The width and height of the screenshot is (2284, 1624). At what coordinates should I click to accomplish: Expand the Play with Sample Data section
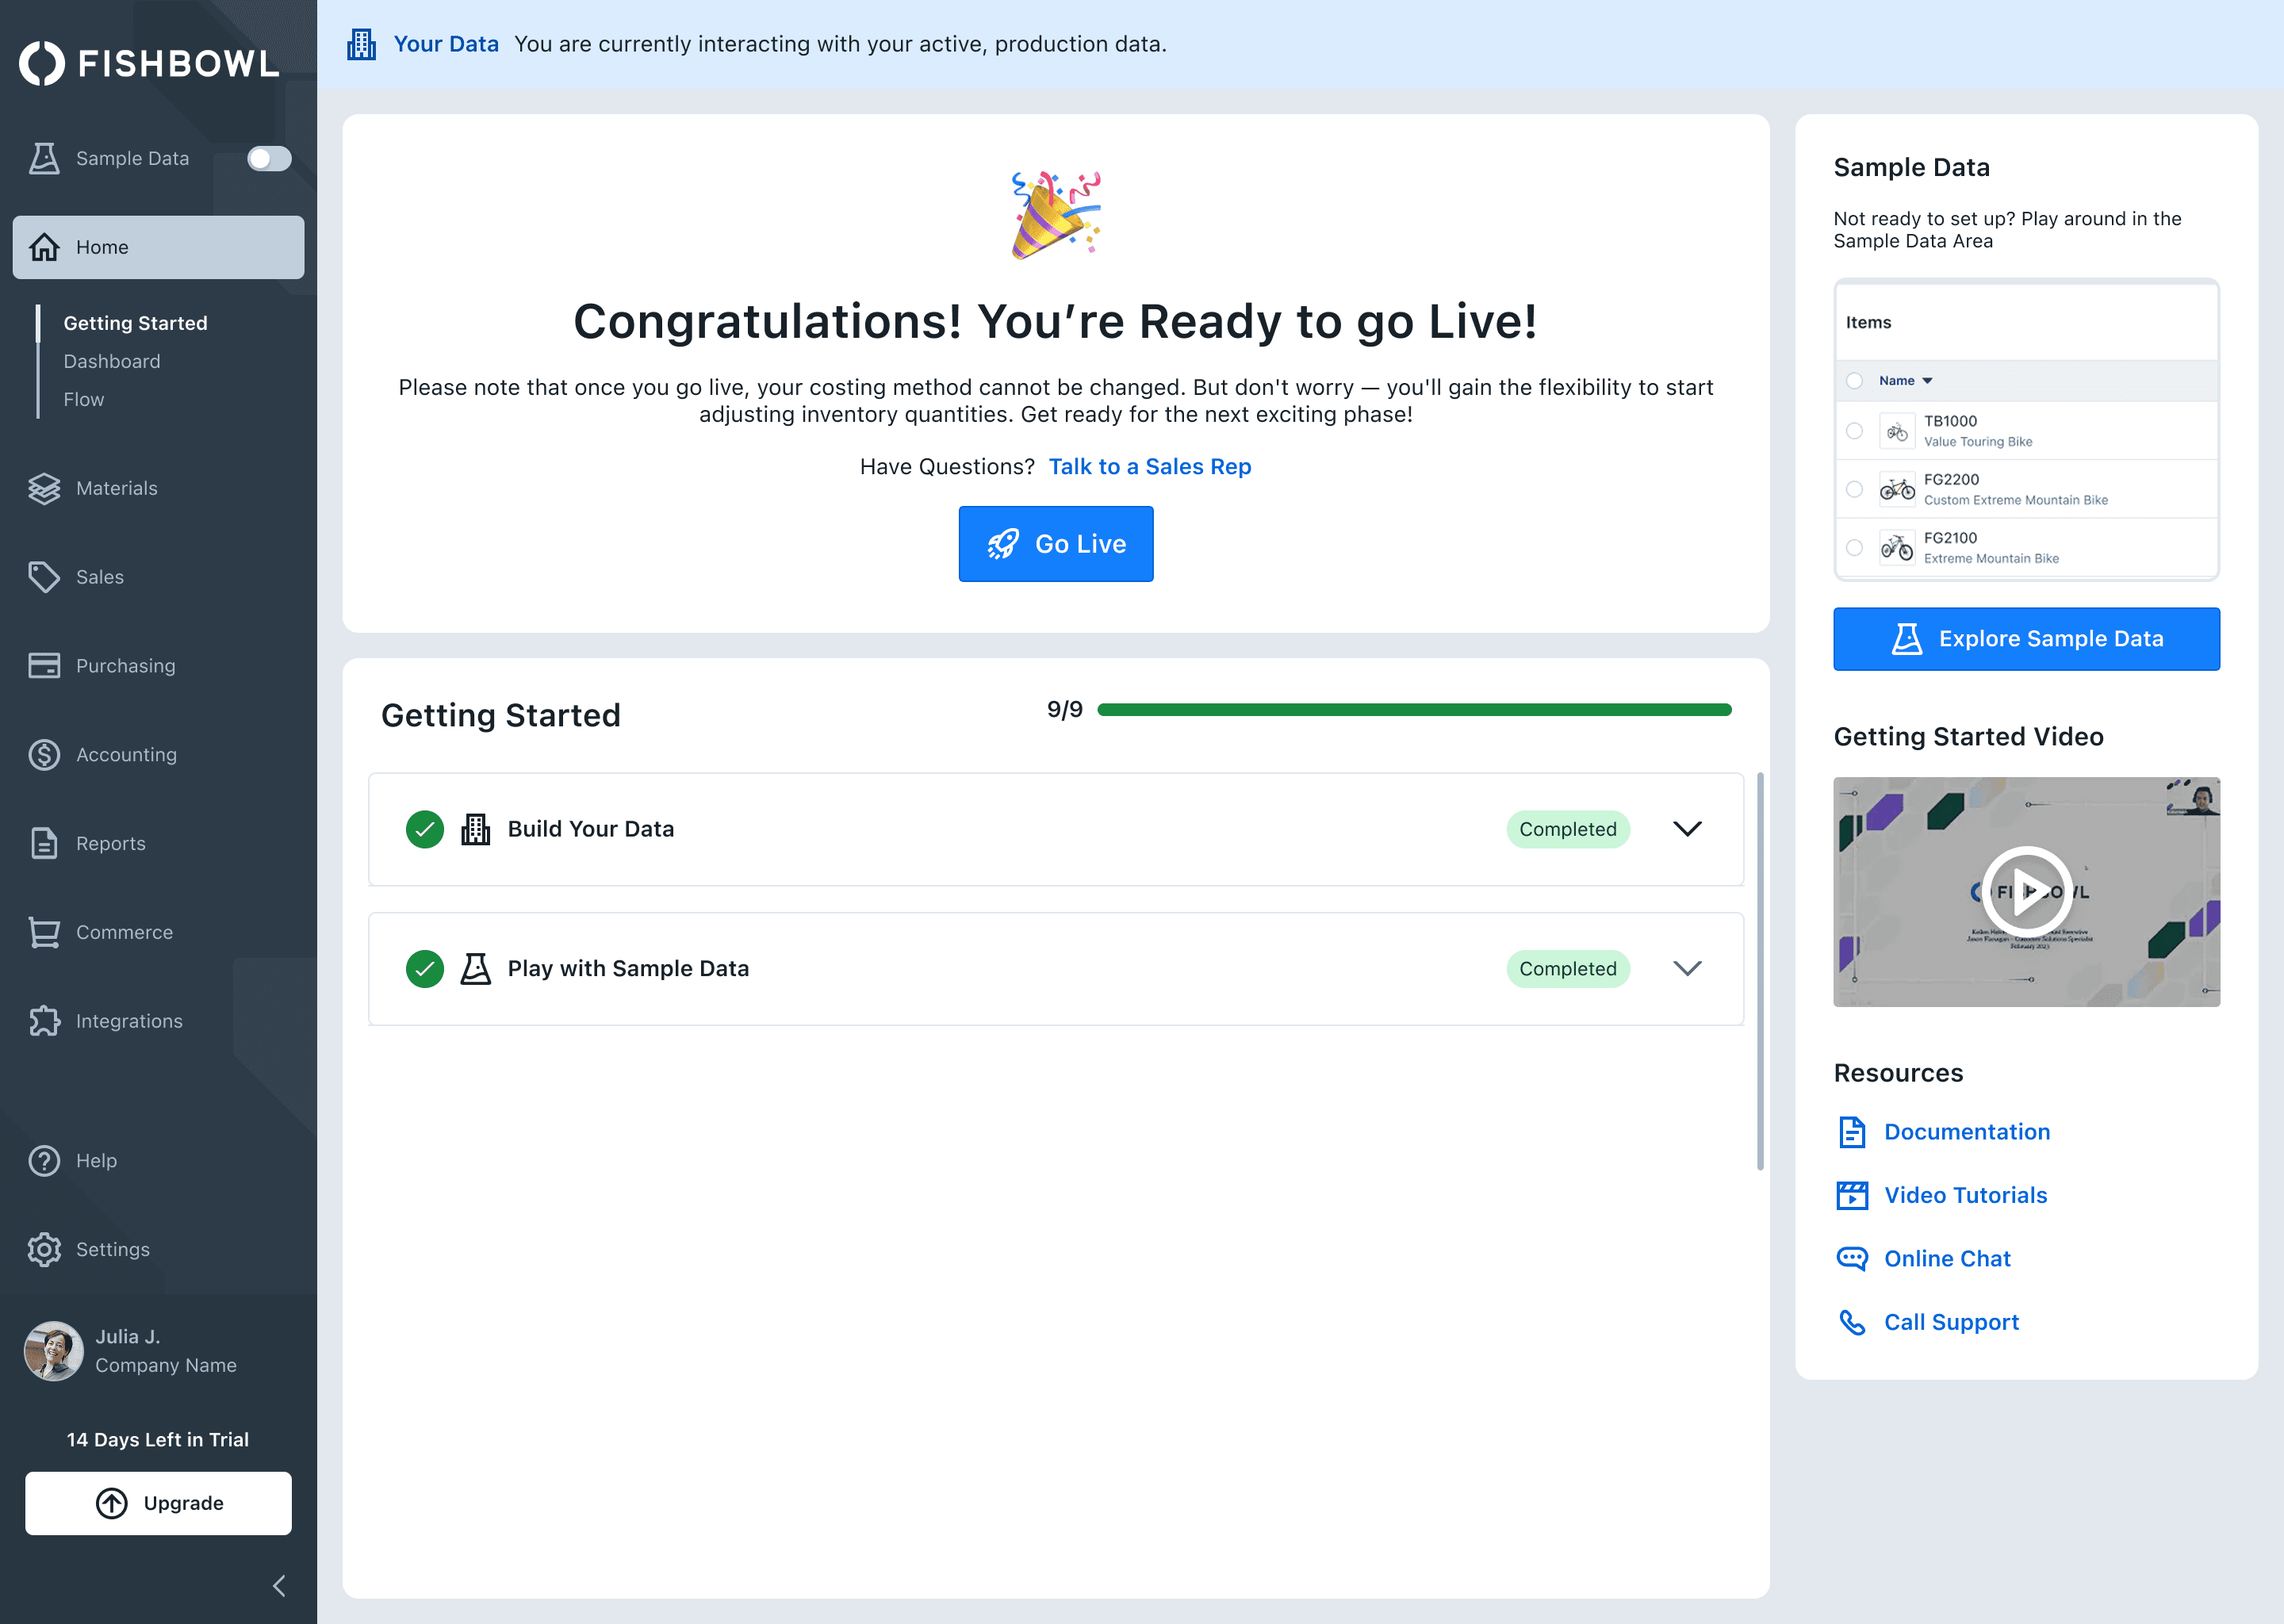click(x=1687, y=968)
